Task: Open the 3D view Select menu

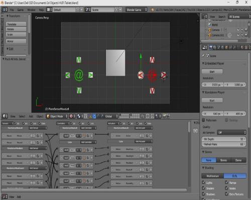Action: pos(22,116)
